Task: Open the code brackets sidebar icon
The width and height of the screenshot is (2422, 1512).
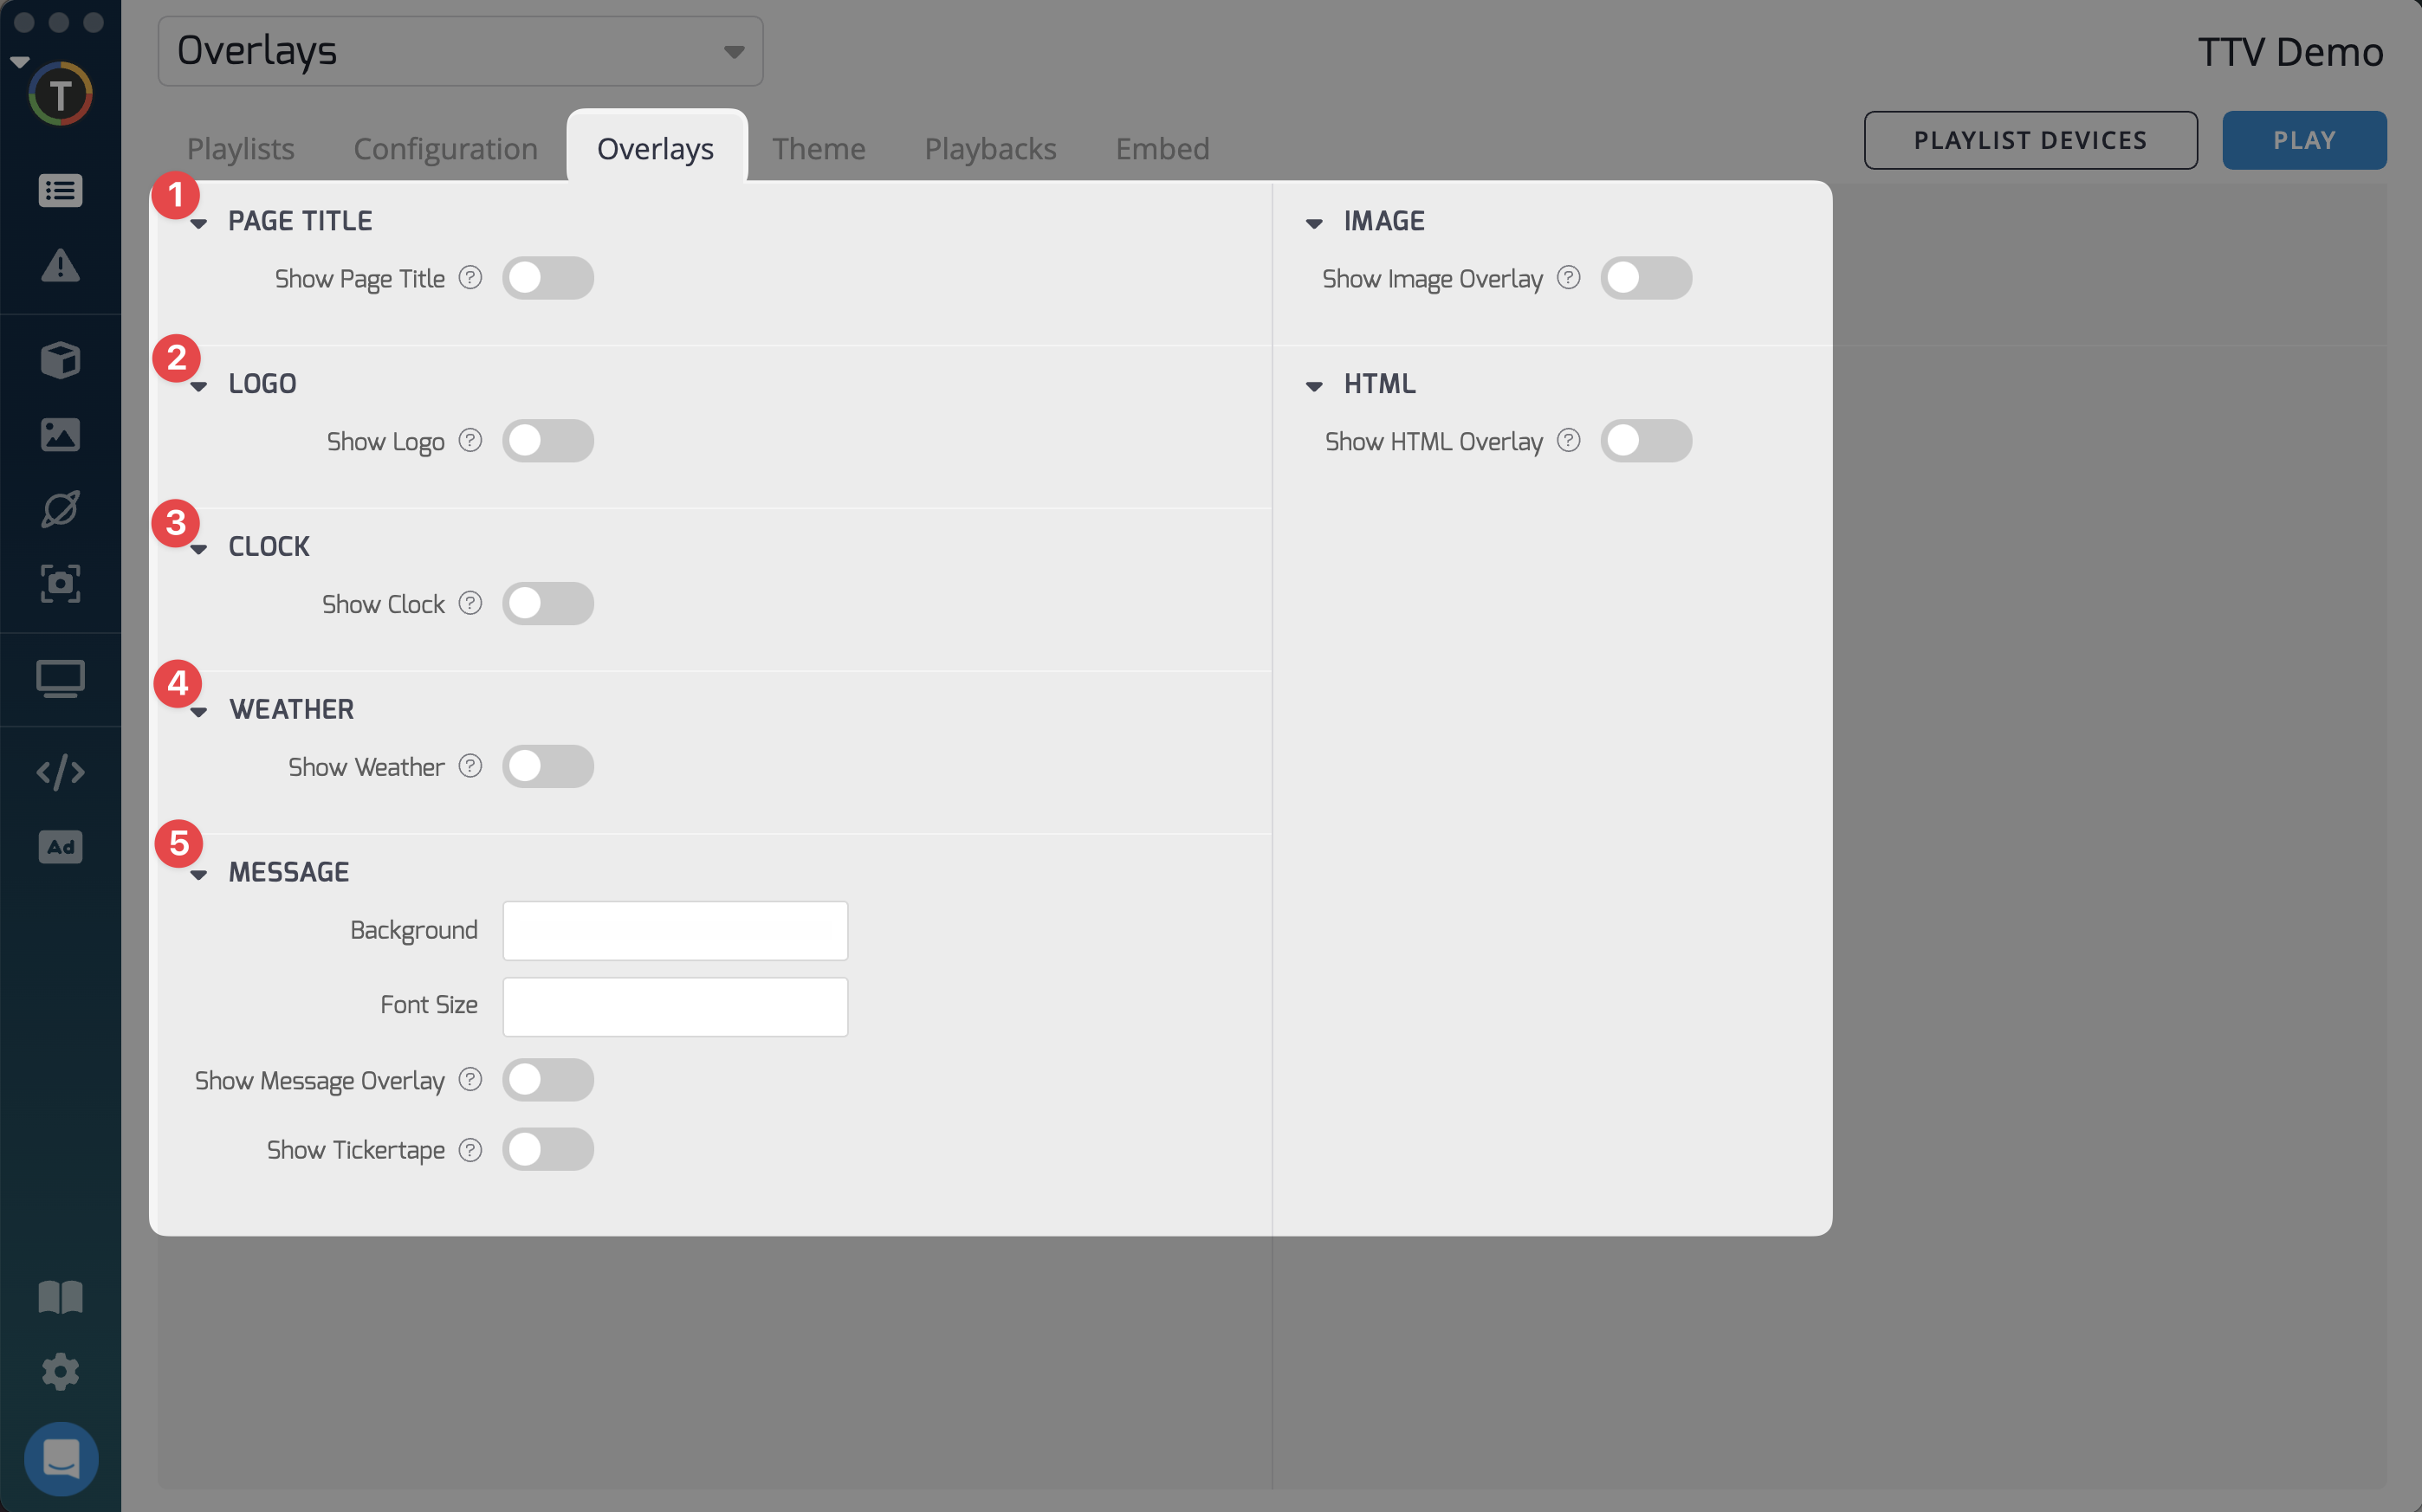Action: point(60,772)
